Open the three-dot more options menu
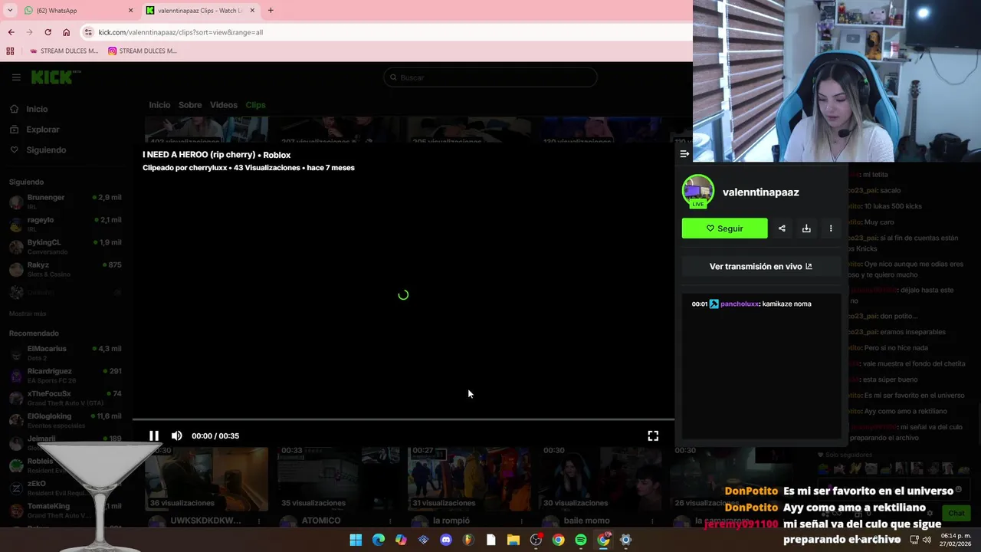 pyautogui.click(x=831, y=228)
